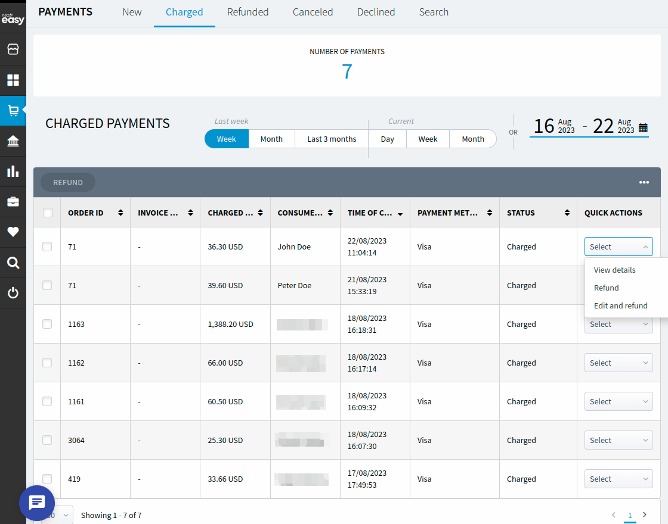Open the bank building icon
668x524 pixels.
[13, 141]
